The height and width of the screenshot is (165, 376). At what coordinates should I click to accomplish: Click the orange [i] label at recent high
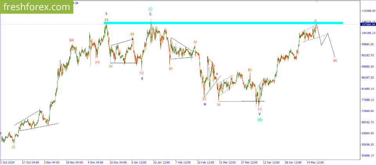[x=315, y=20]
